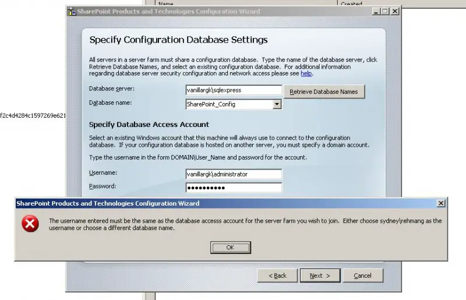Click the wizard title bar icon

click(x=72, y=12)
